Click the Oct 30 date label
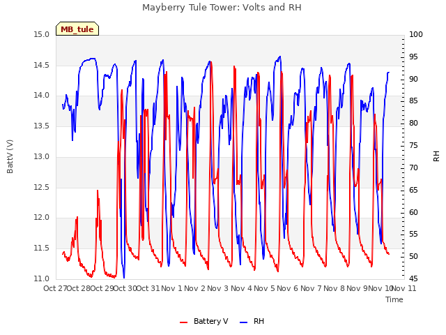446x335 pixels. (x=125, y=288)
